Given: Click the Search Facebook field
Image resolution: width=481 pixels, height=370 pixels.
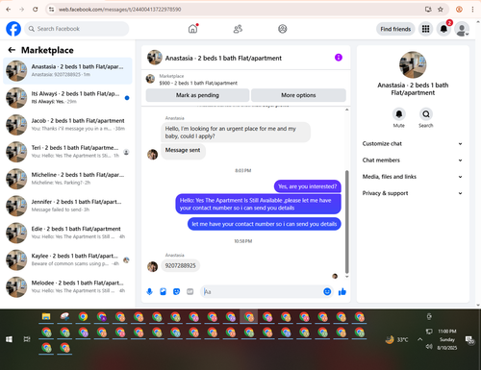Looking at the screenshot, I should tap(77, 29).
